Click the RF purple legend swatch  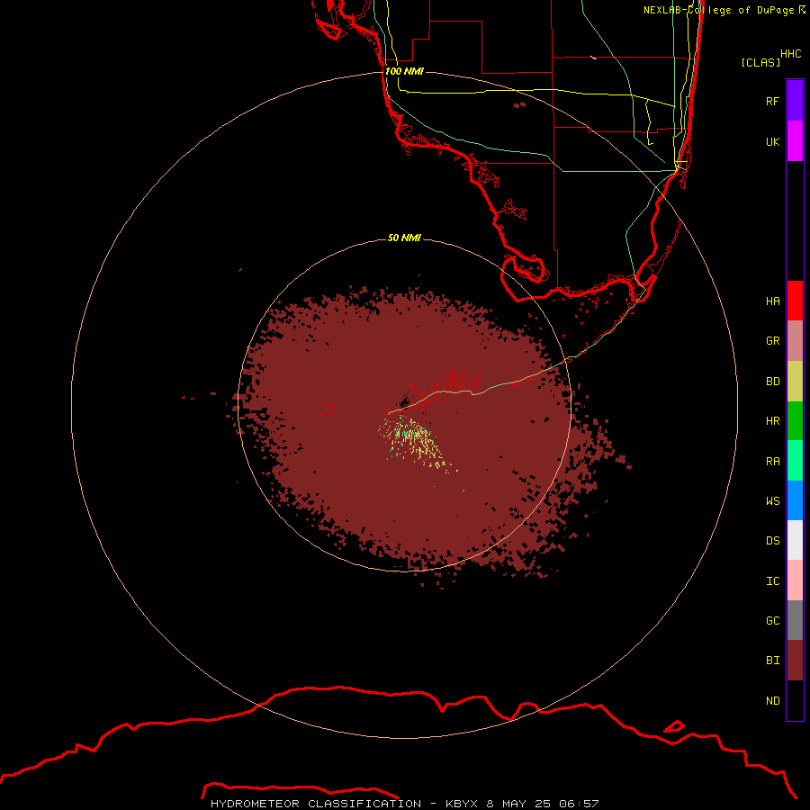tap(795, 101)
